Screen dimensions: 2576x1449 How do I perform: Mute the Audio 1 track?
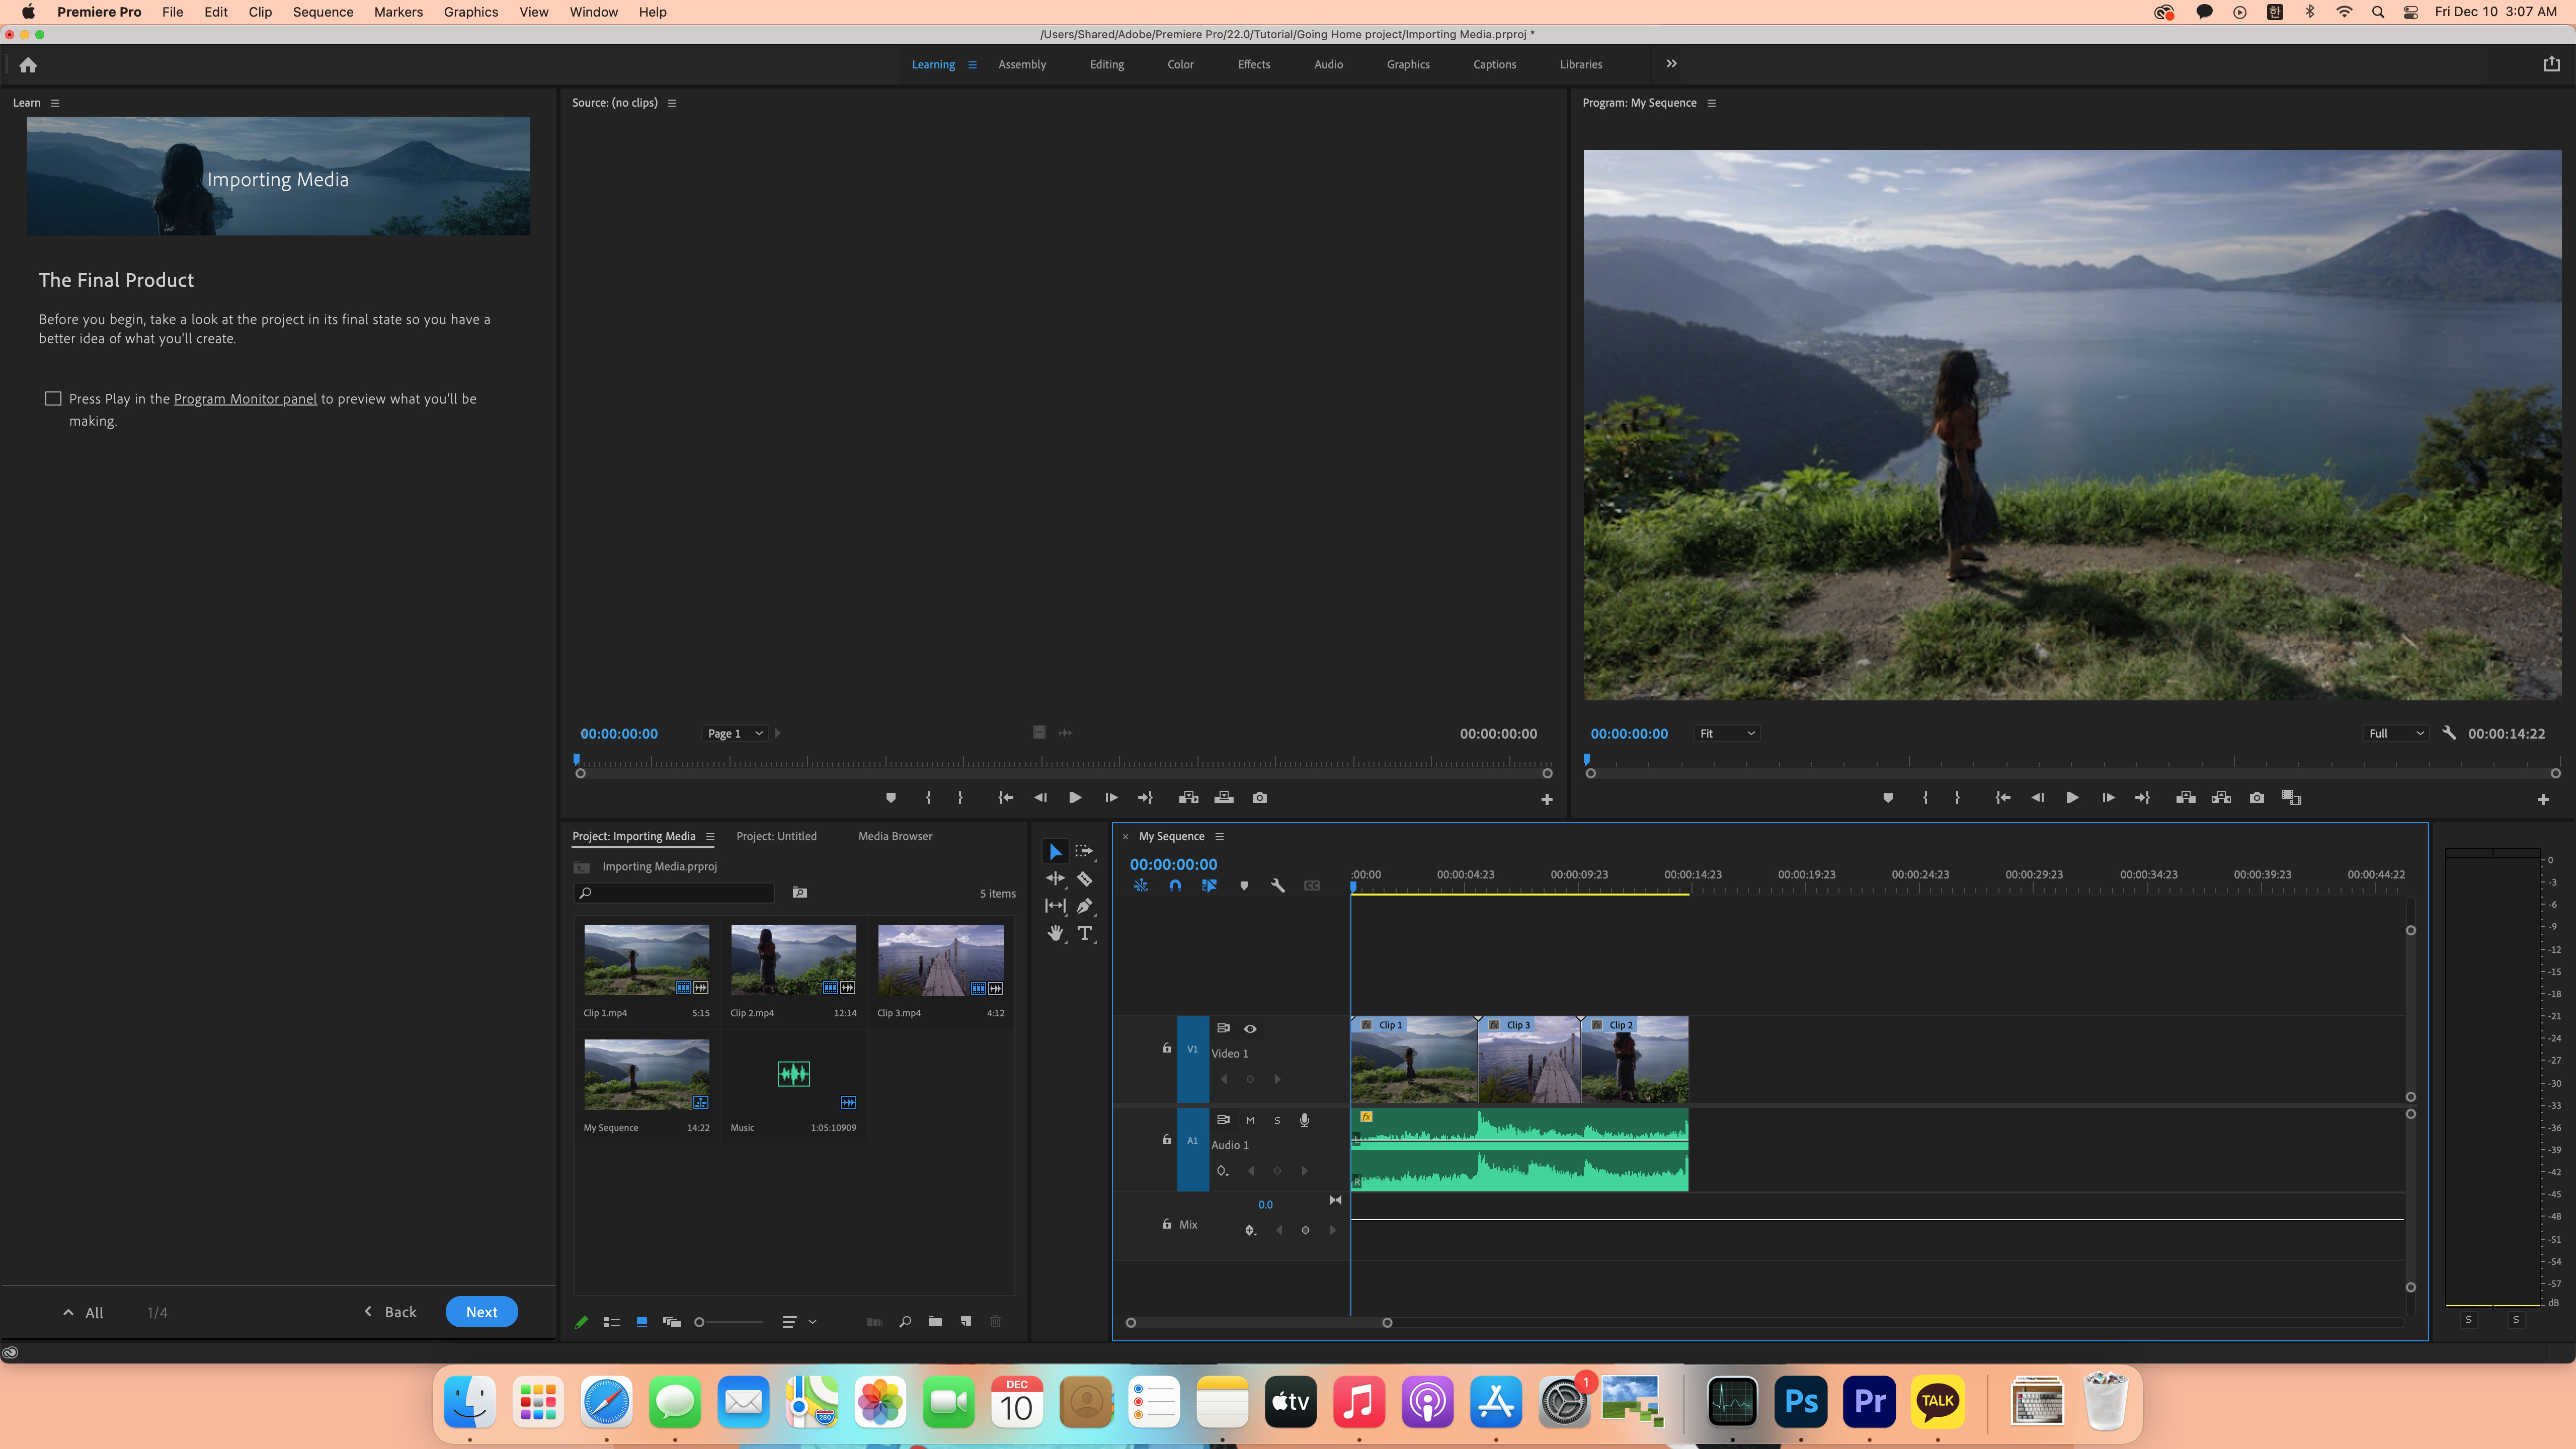1250,1121
